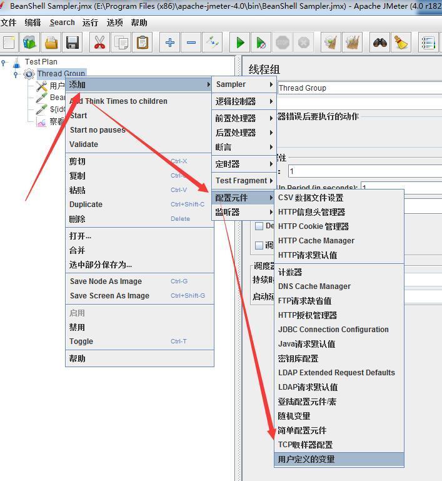Select the Test Plan tree node

pyautogui.click(x=41, y=62)
